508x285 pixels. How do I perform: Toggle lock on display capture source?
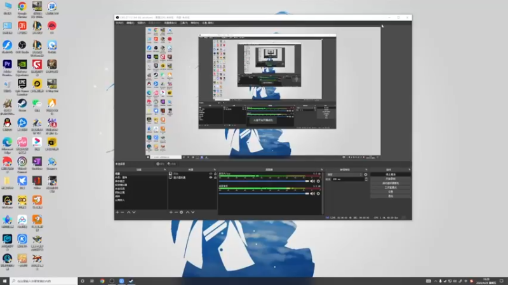point(215,177)
